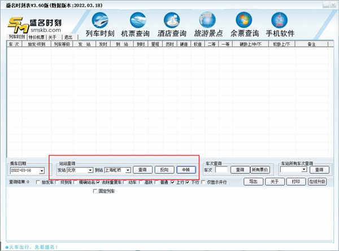Open the 乘车日期 date dropdown
The height and width of the screenshot is (251, 339).
pos(42,171)
